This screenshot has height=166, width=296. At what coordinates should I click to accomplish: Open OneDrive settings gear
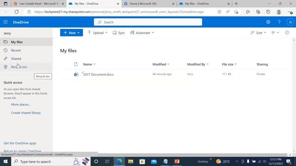pyautogui.click(x=268, y=22)
